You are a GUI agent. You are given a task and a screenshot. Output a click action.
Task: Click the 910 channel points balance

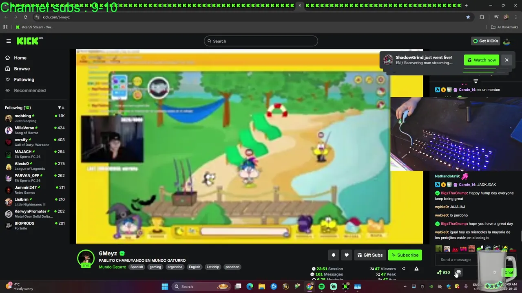(x=443, y=273)
